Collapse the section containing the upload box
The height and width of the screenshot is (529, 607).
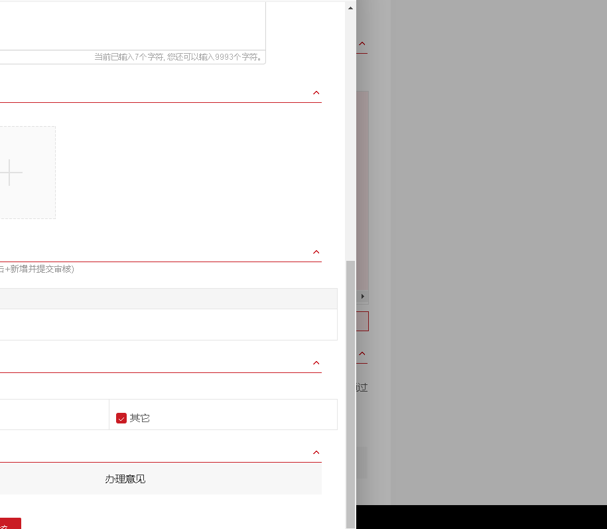click(x=316, y=93)
